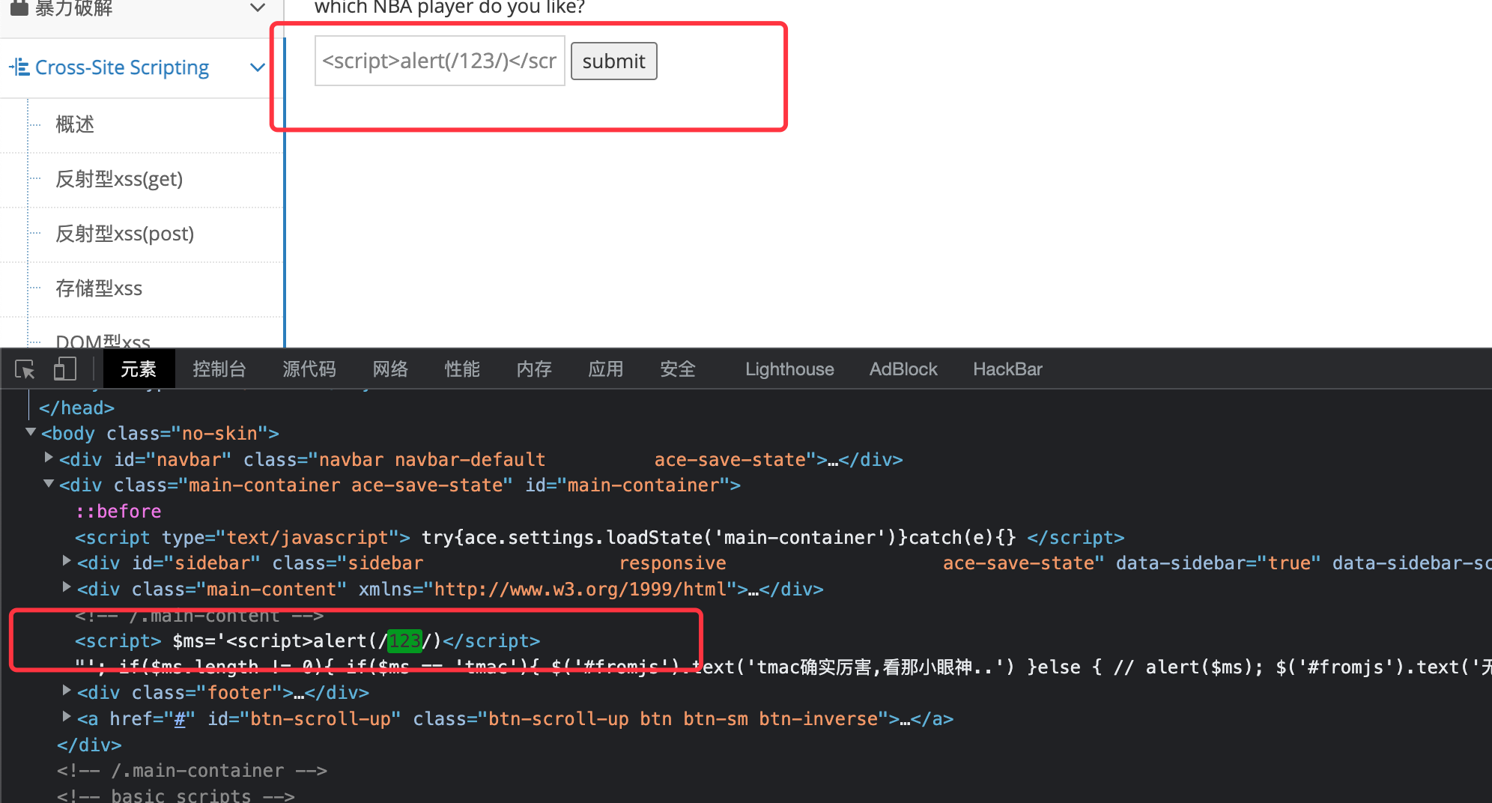This screenshot has height=803, width=1492.
Task: Toggle the device toolbar icon
Action: tap(65, 369)
